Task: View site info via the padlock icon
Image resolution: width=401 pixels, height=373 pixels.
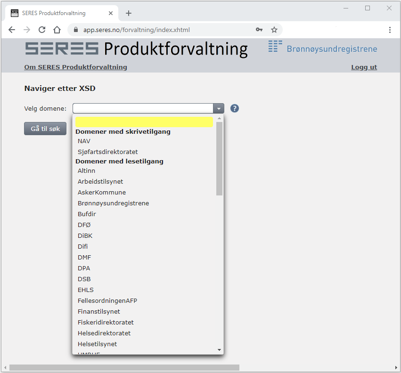Action: click(x=76, y=30)
